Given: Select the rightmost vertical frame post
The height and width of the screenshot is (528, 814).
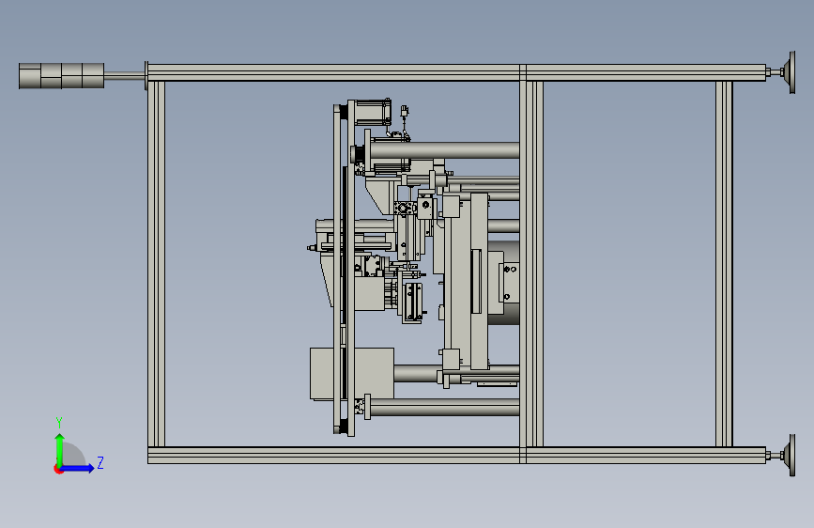Looking at the screenshot, I should (x=724, y=263).
